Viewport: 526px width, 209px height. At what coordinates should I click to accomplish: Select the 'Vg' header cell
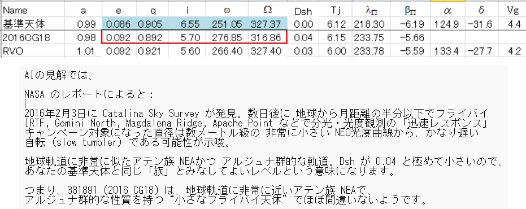512,10
